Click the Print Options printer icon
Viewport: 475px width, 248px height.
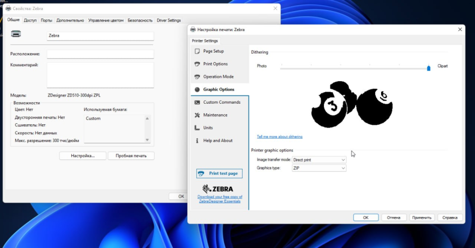click(x=197, y=64)
